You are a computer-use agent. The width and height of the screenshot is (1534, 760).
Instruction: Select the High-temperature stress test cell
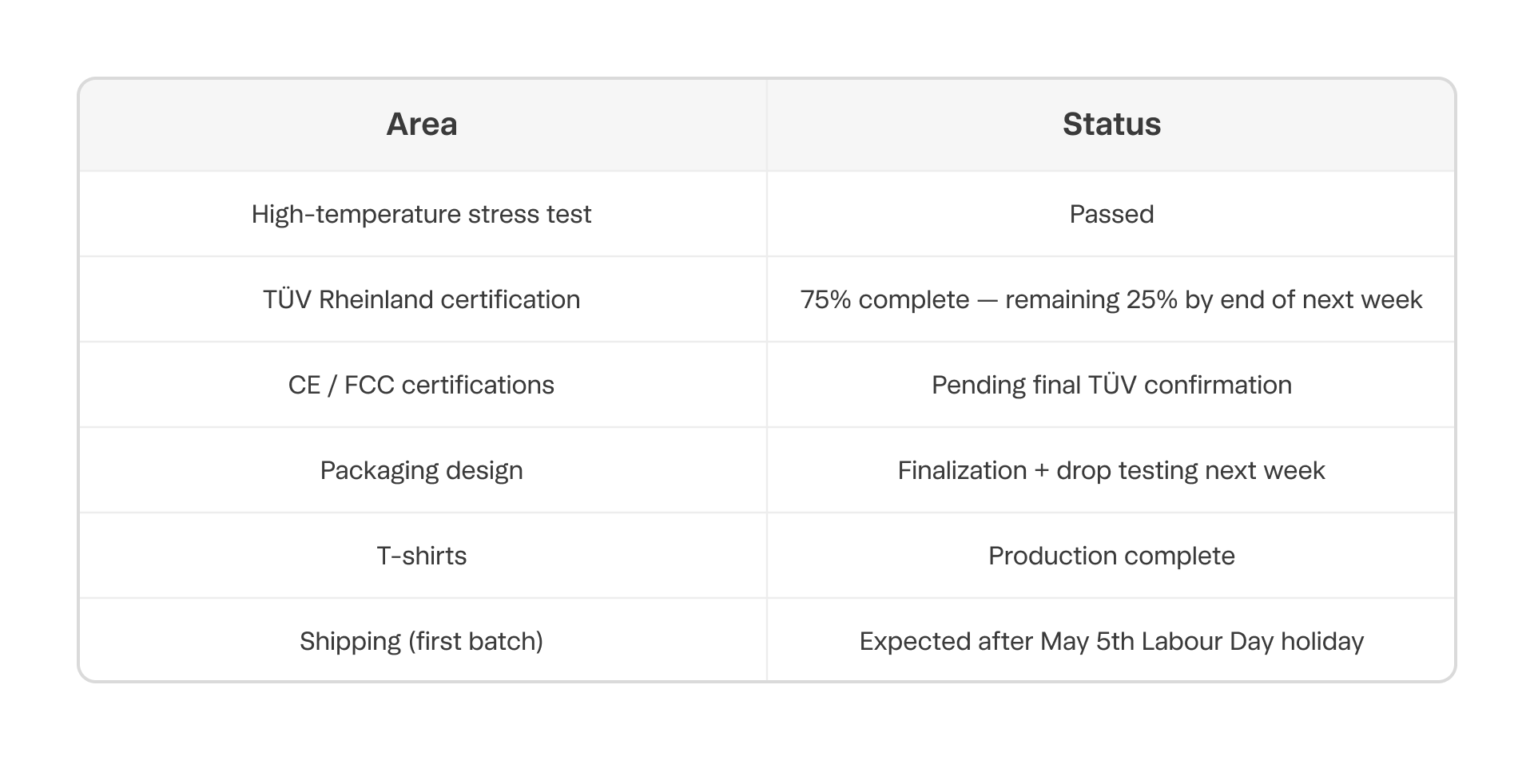pyautogui.click(x=422, y=214)
